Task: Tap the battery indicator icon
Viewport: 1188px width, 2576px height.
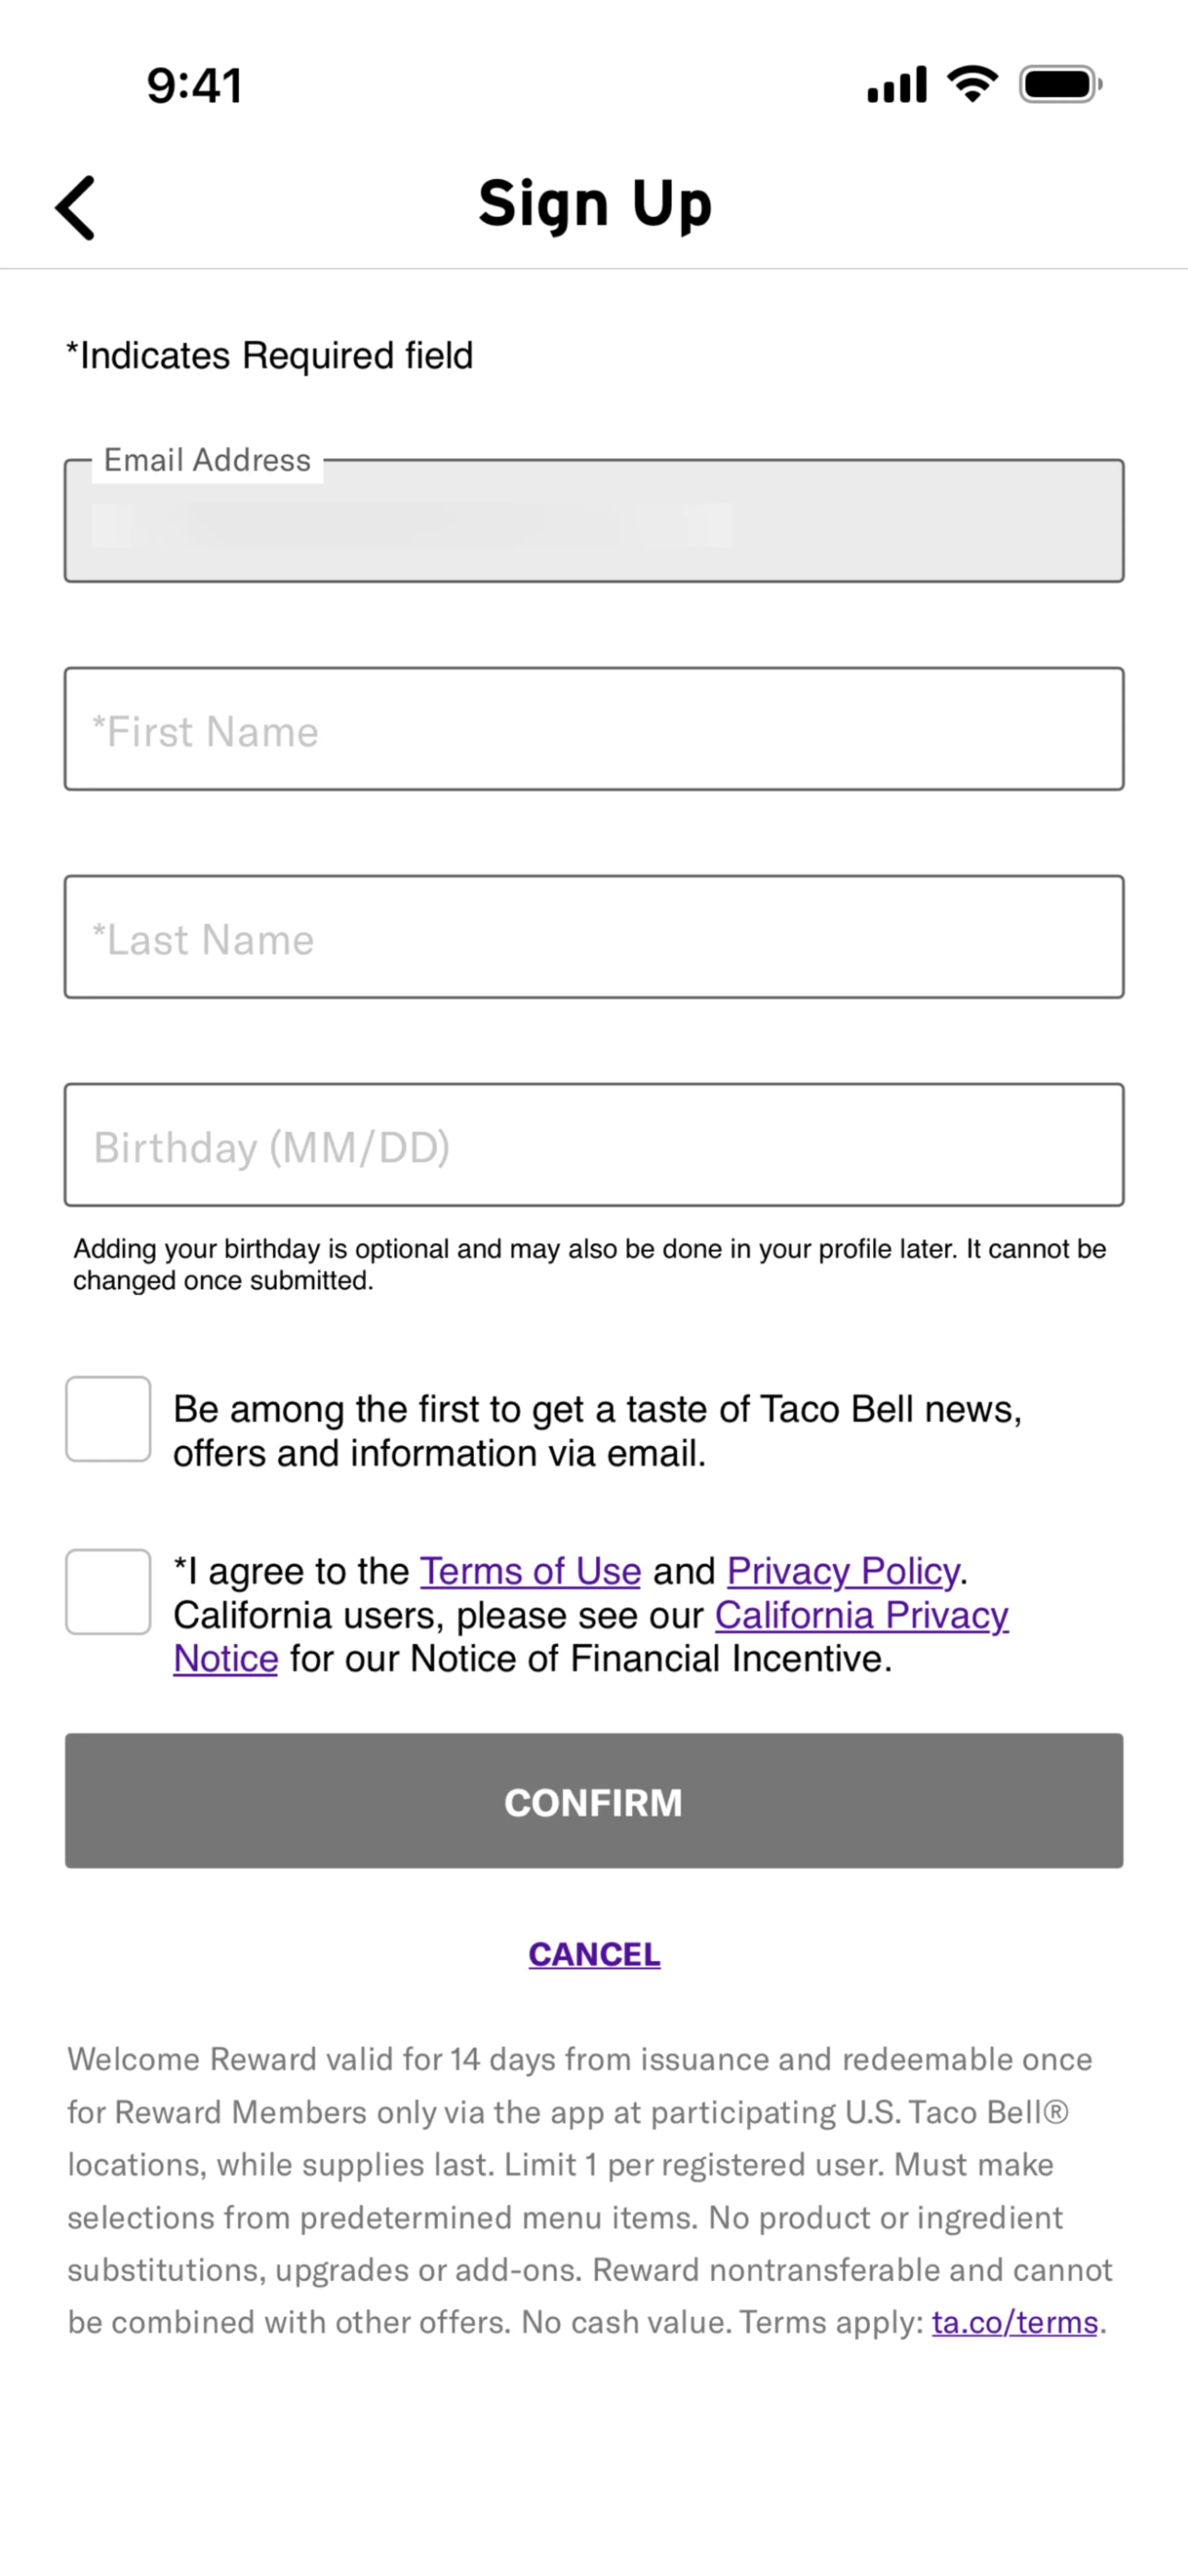Action: point(1059,85)
